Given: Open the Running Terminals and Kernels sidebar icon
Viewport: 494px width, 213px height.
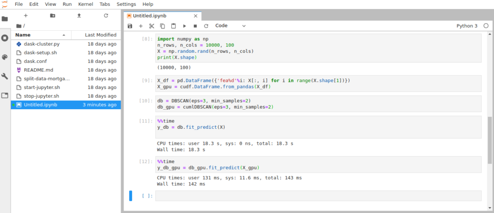Looking at the screenshot, I should [x=5, y=38].
